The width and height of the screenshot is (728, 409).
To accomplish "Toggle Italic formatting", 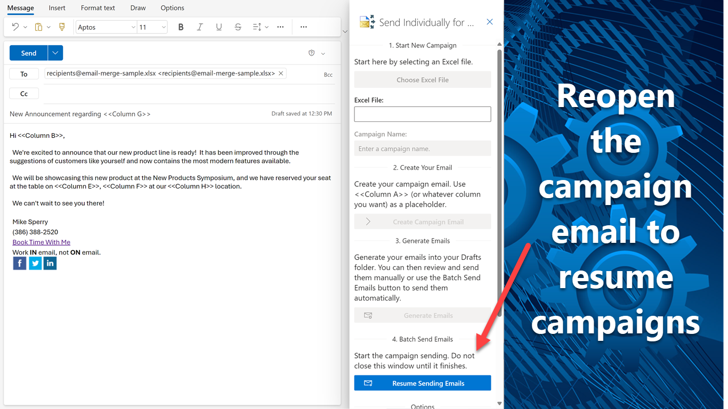I will (200, 27).
